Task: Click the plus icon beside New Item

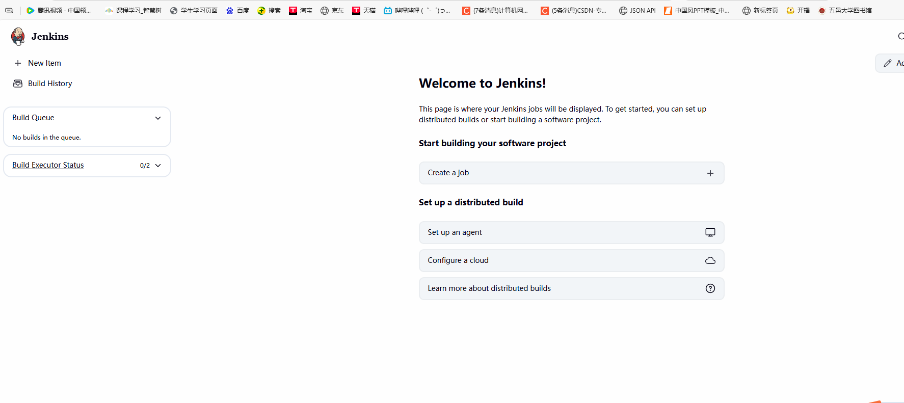Action: coord(18,63)
